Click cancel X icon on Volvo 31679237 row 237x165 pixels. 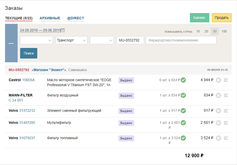click(218, 138)
